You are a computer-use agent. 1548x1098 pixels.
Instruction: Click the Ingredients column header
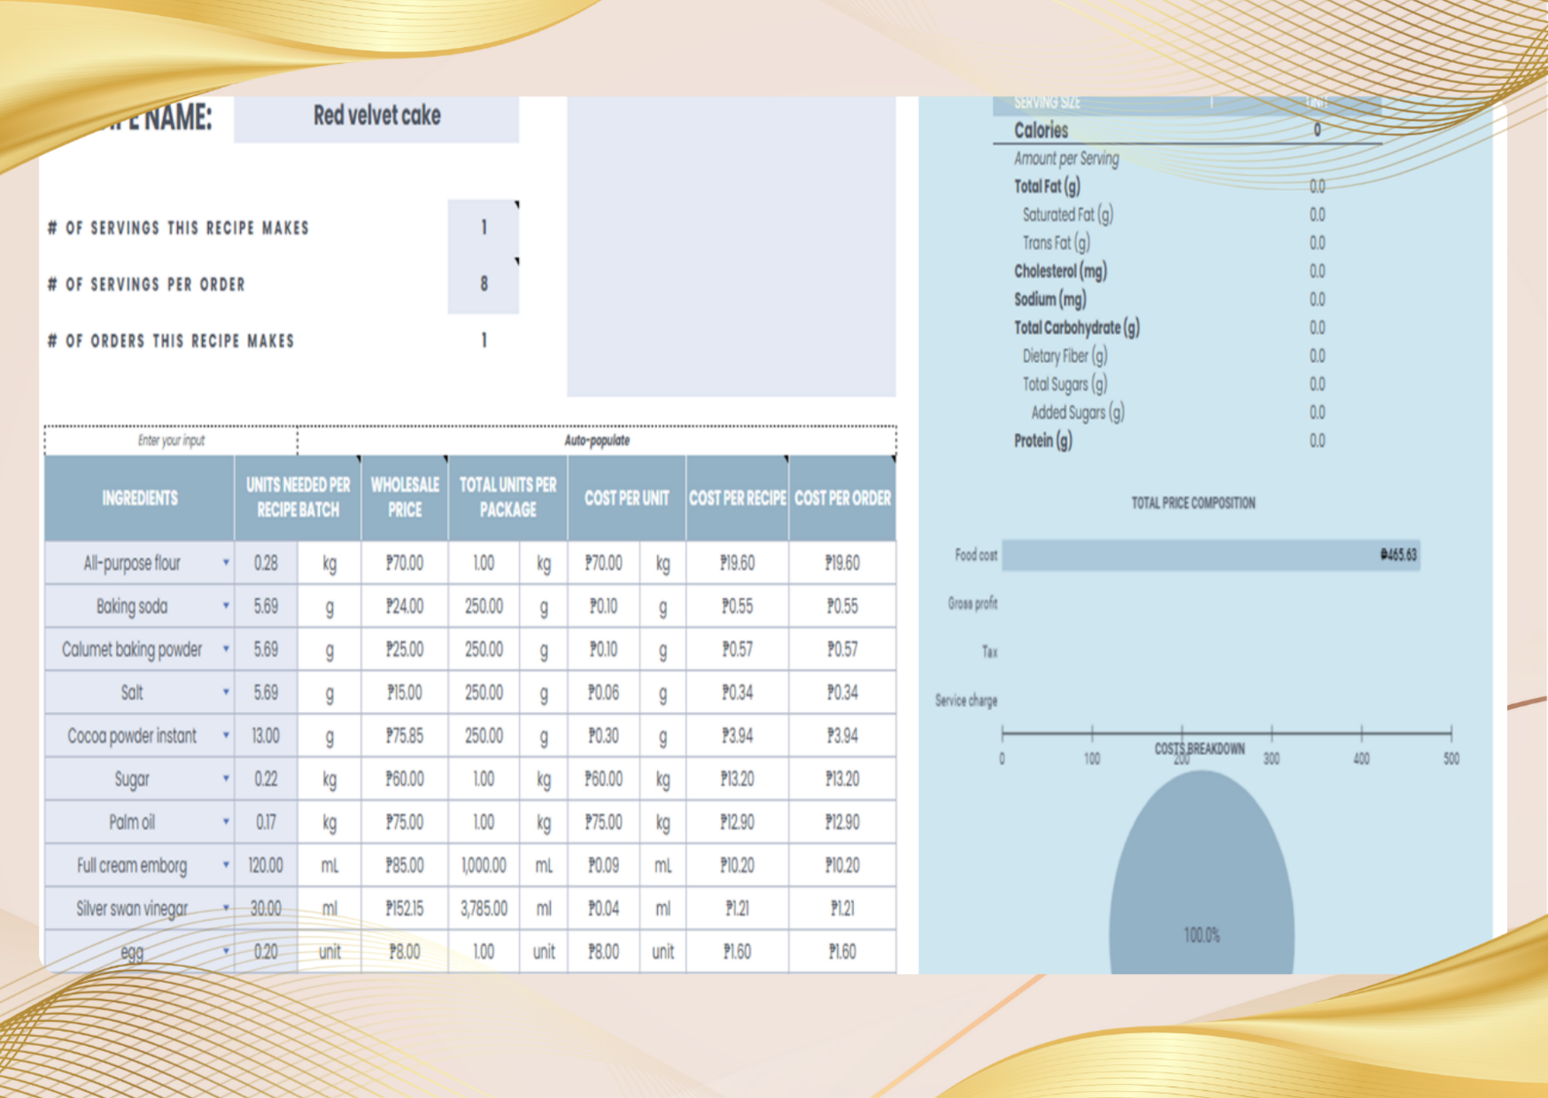139,498
